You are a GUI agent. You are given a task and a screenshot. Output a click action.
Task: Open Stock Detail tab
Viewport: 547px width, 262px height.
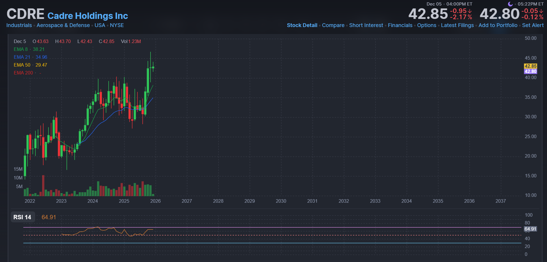302,25
